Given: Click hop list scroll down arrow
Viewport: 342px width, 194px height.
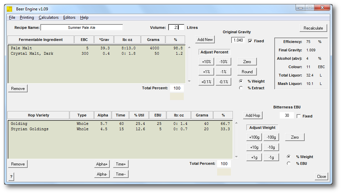Looking at the screenshot, I should (236, 157).
